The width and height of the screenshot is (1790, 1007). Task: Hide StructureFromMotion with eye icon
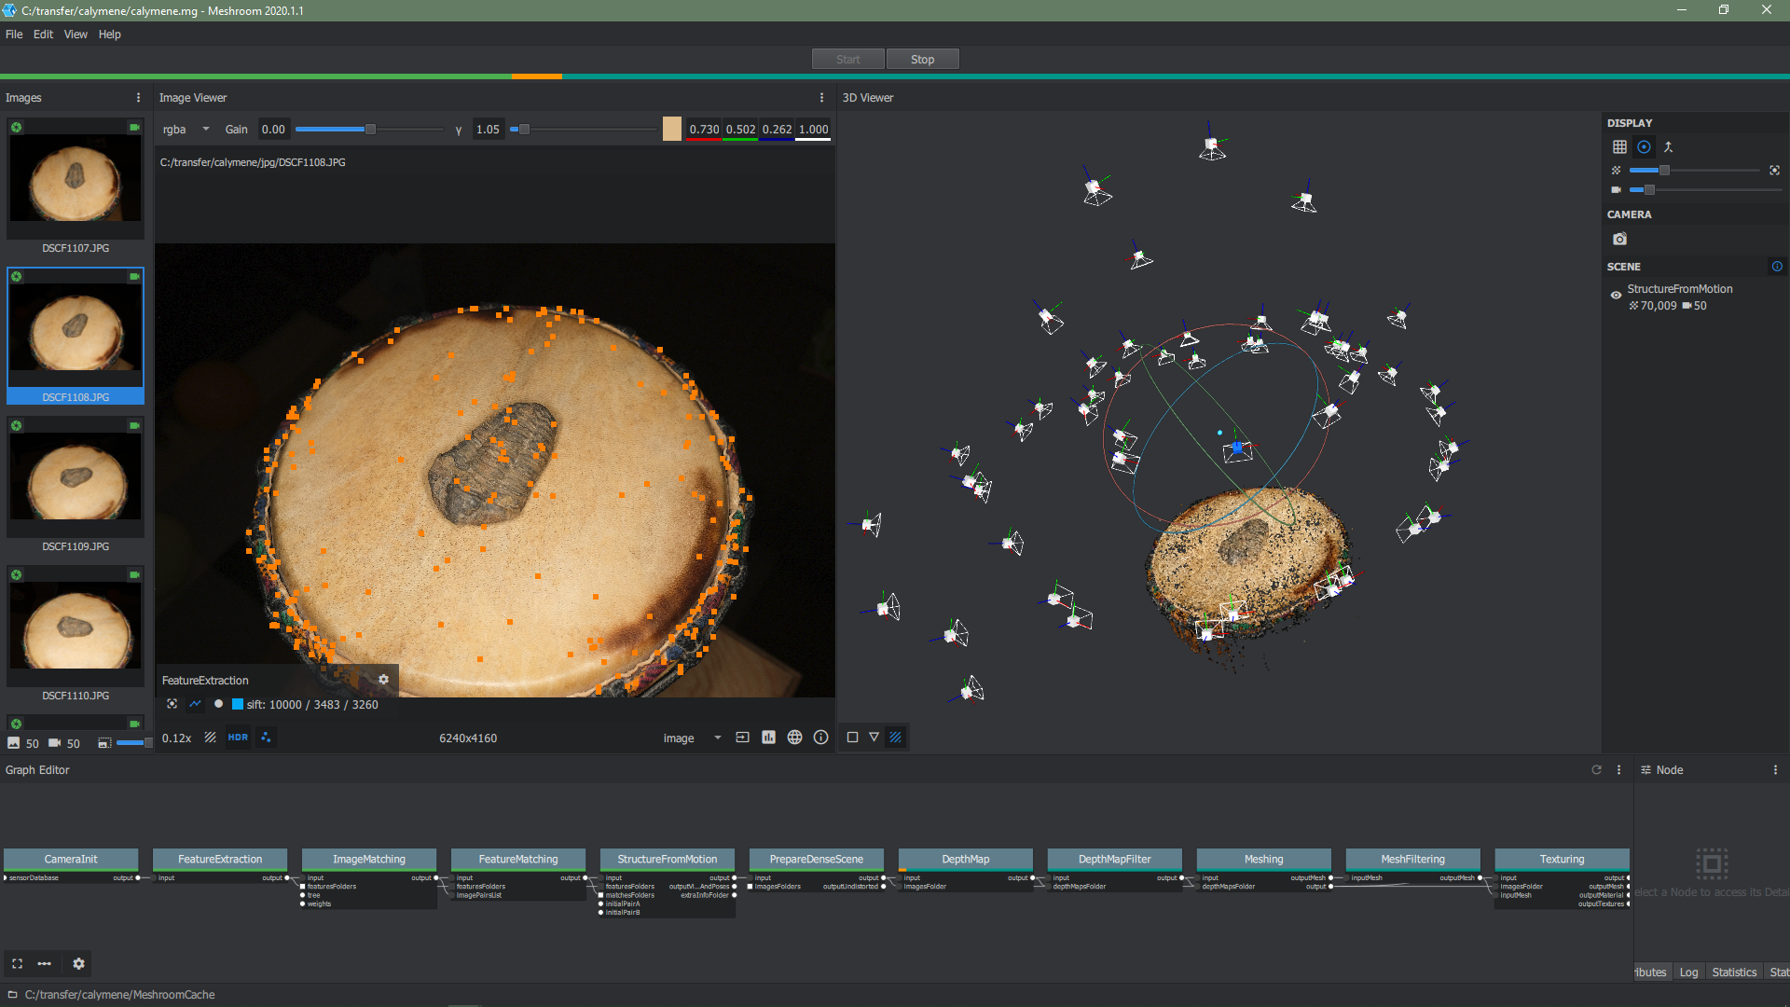[x=1616, y=295]
